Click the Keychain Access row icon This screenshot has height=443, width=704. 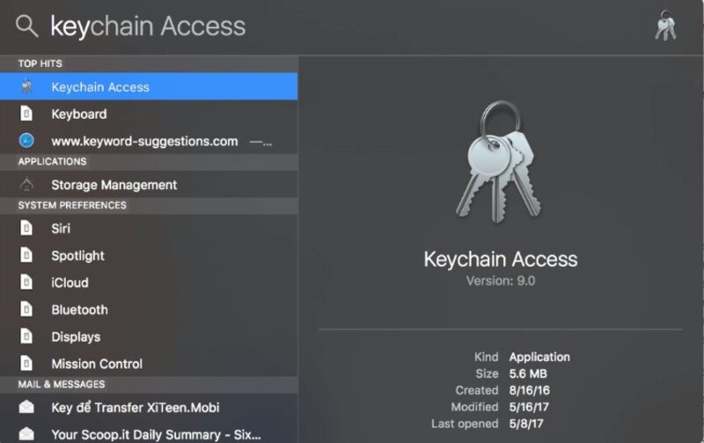[27, 86]
